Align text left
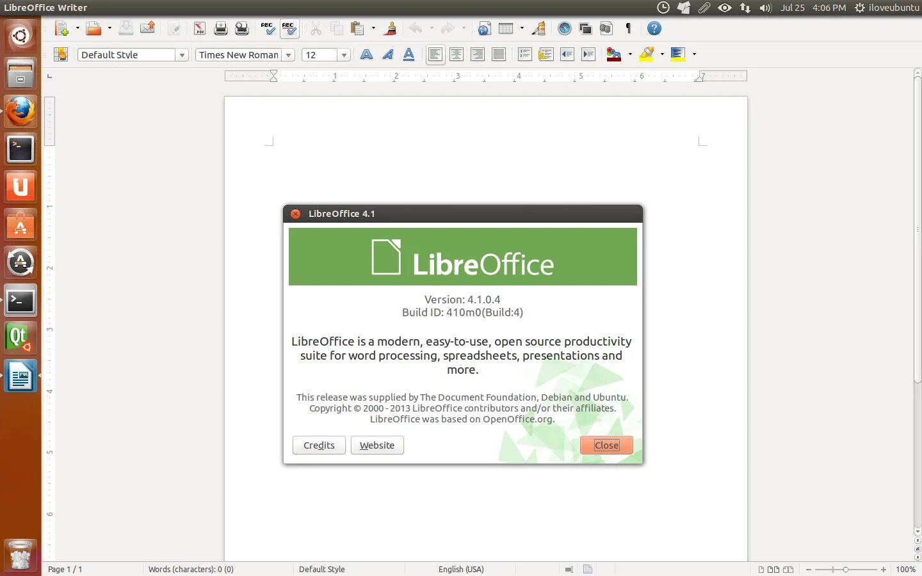922x576 pixels. click(x=435, y=54)
